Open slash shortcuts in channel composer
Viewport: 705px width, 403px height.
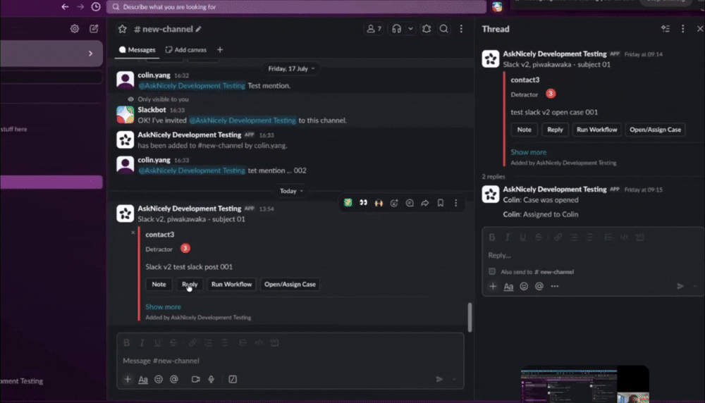click(x=233, y=379)
